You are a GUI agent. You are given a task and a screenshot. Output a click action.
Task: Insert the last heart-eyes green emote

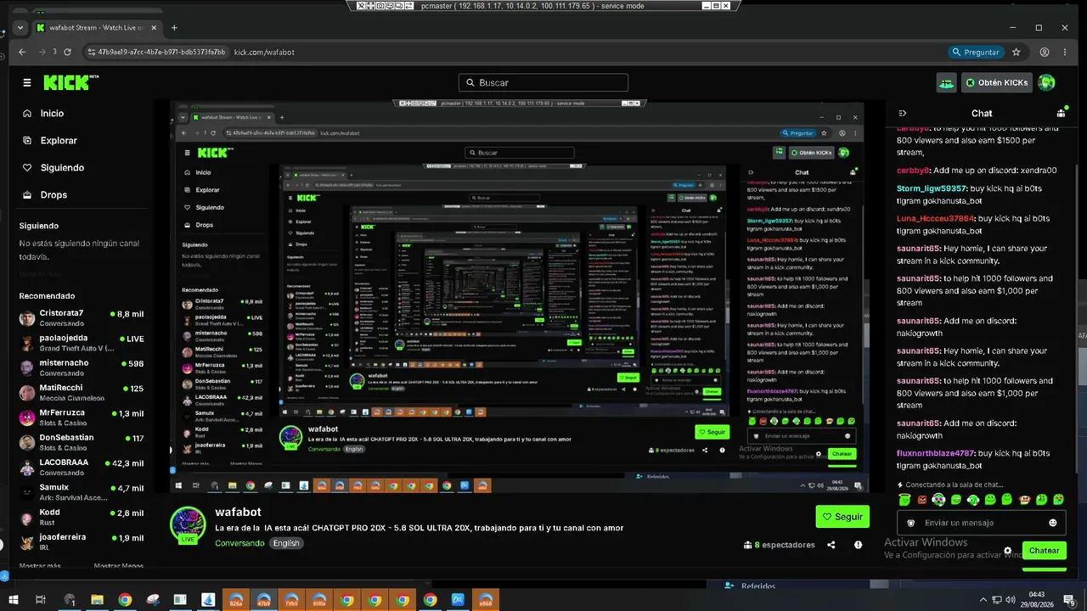(1059, 499)
